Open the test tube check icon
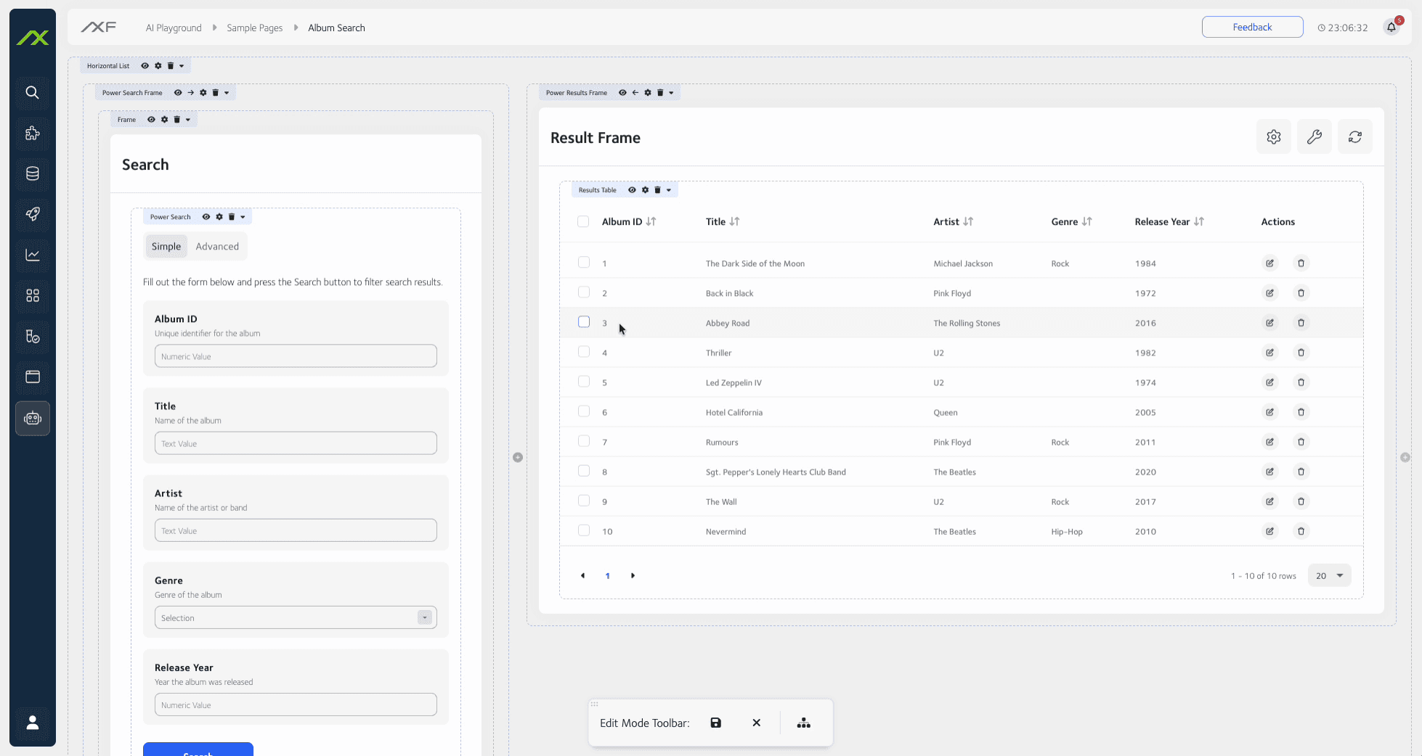 point(32,336)
